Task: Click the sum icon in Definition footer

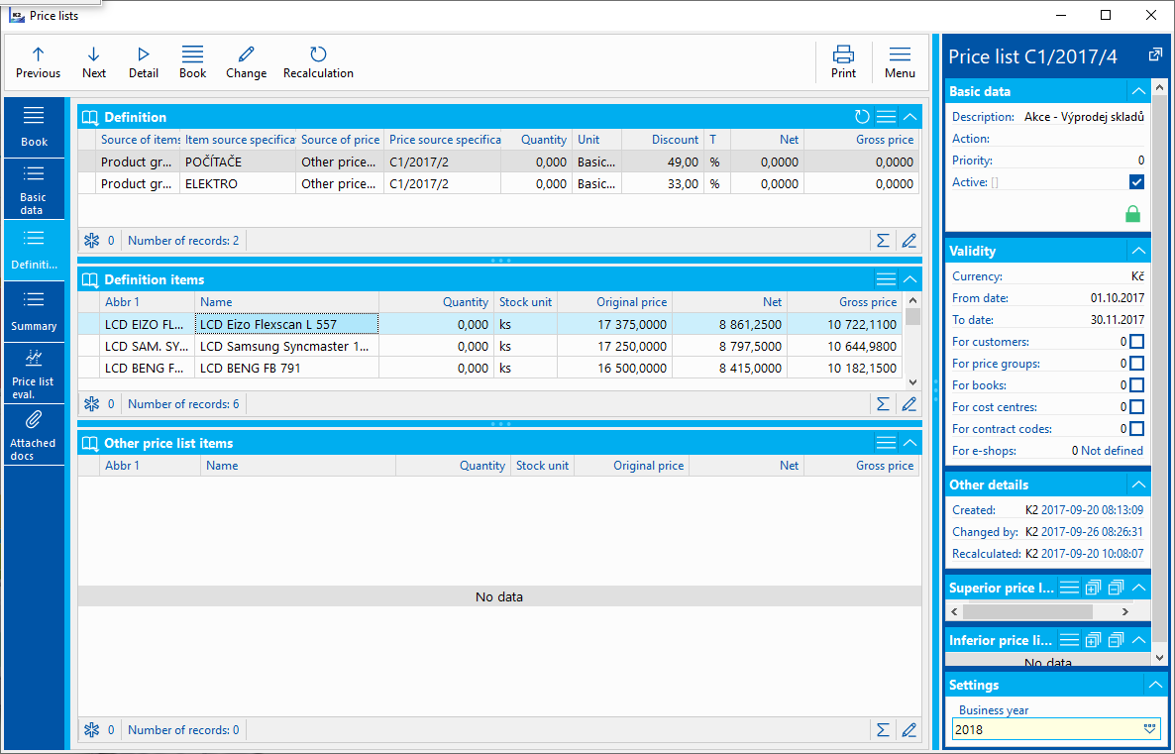Action: [x=882, y=241]
